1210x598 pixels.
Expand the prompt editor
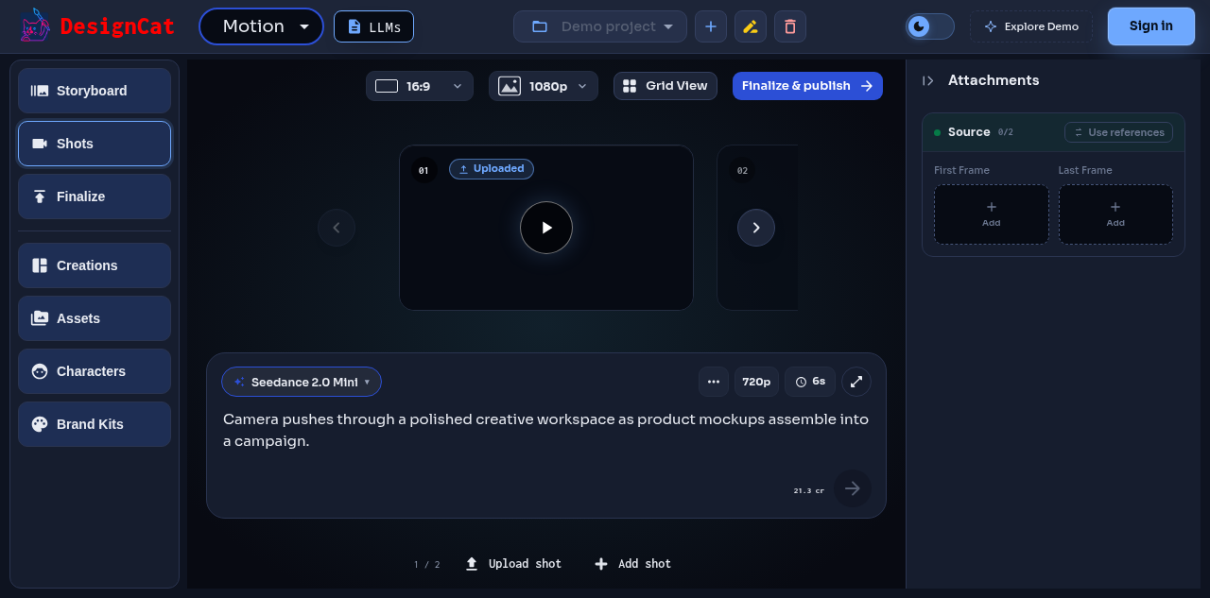tap(856, 382)
